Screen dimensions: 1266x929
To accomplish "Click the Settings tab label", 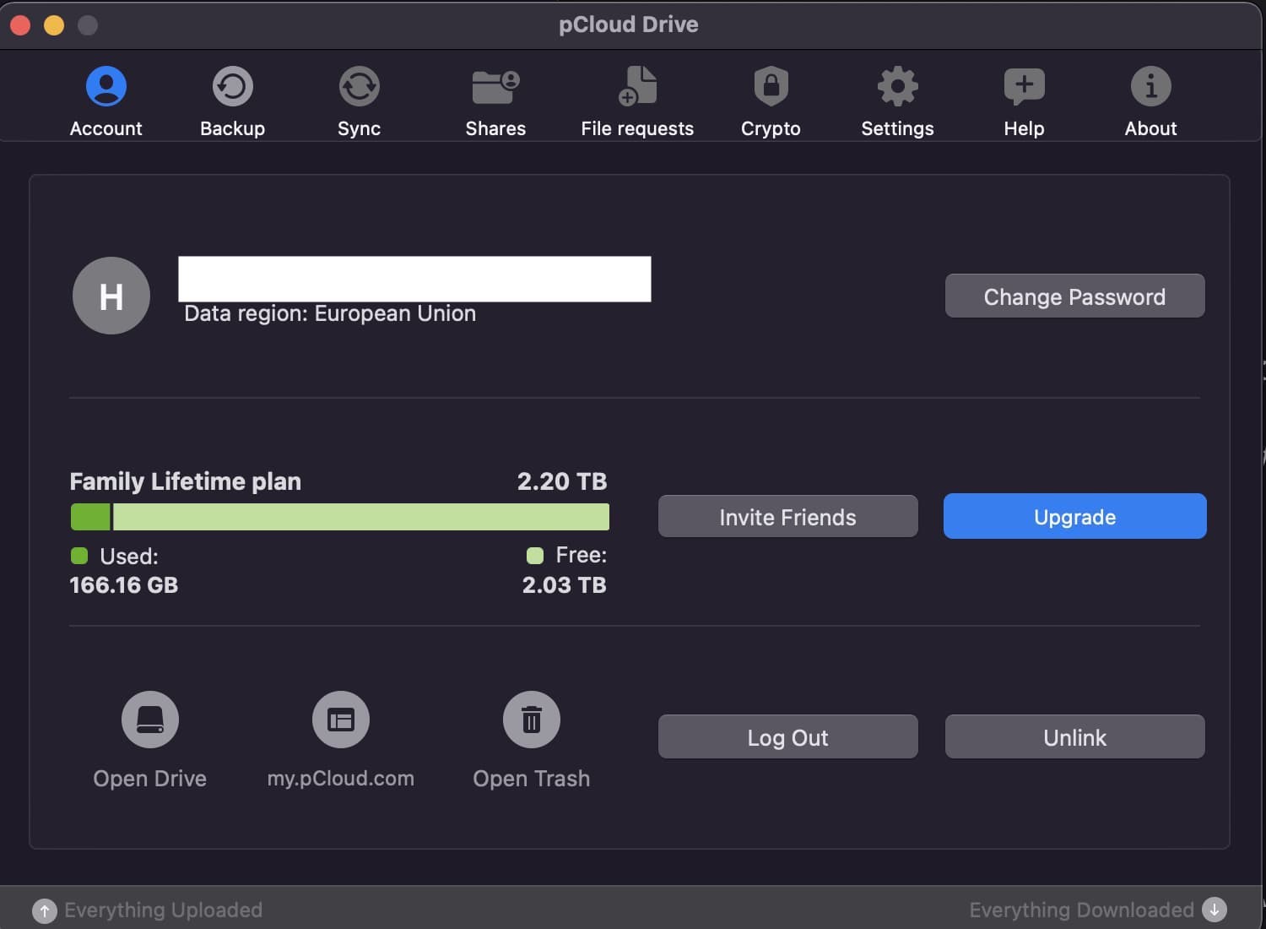I will [898, 128].
